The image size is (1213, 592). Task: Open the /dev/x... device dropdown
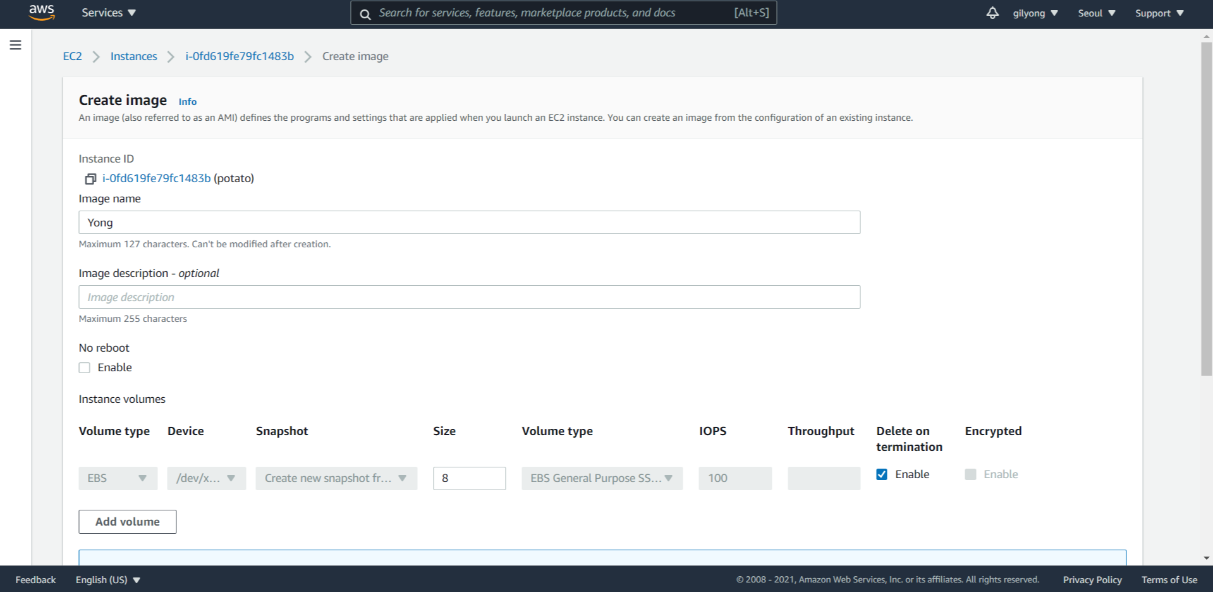pyautogui.click(x=207, y=478)
